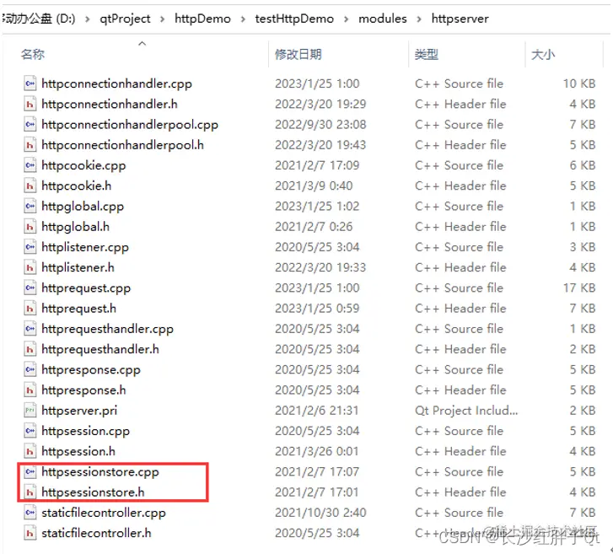The height and width of the screenshot is (554, 613).
Task: Click the httpcookie.cpp file icon
Action: (30, 165)
